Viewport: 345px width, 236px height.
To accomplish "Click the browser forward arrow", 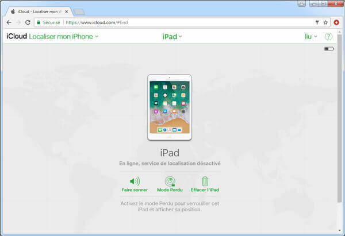I will click(x=18, y=22).
